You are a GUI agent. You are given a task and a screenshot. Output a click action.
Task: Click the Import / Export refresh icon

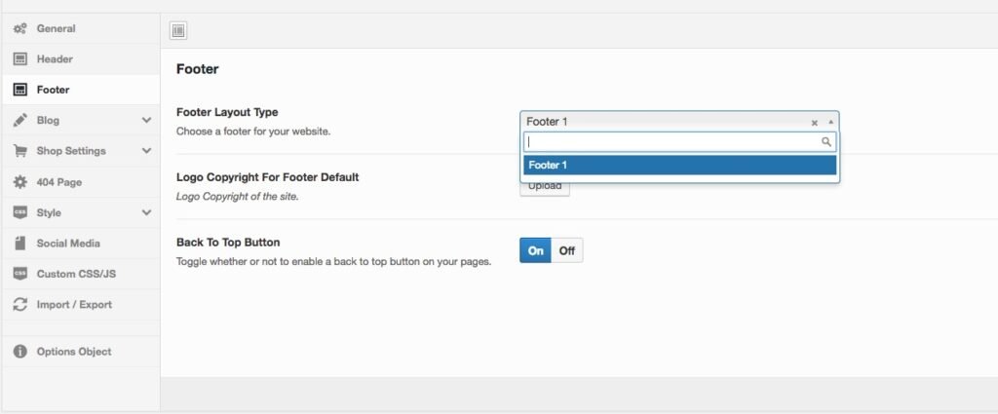point(19,305)
